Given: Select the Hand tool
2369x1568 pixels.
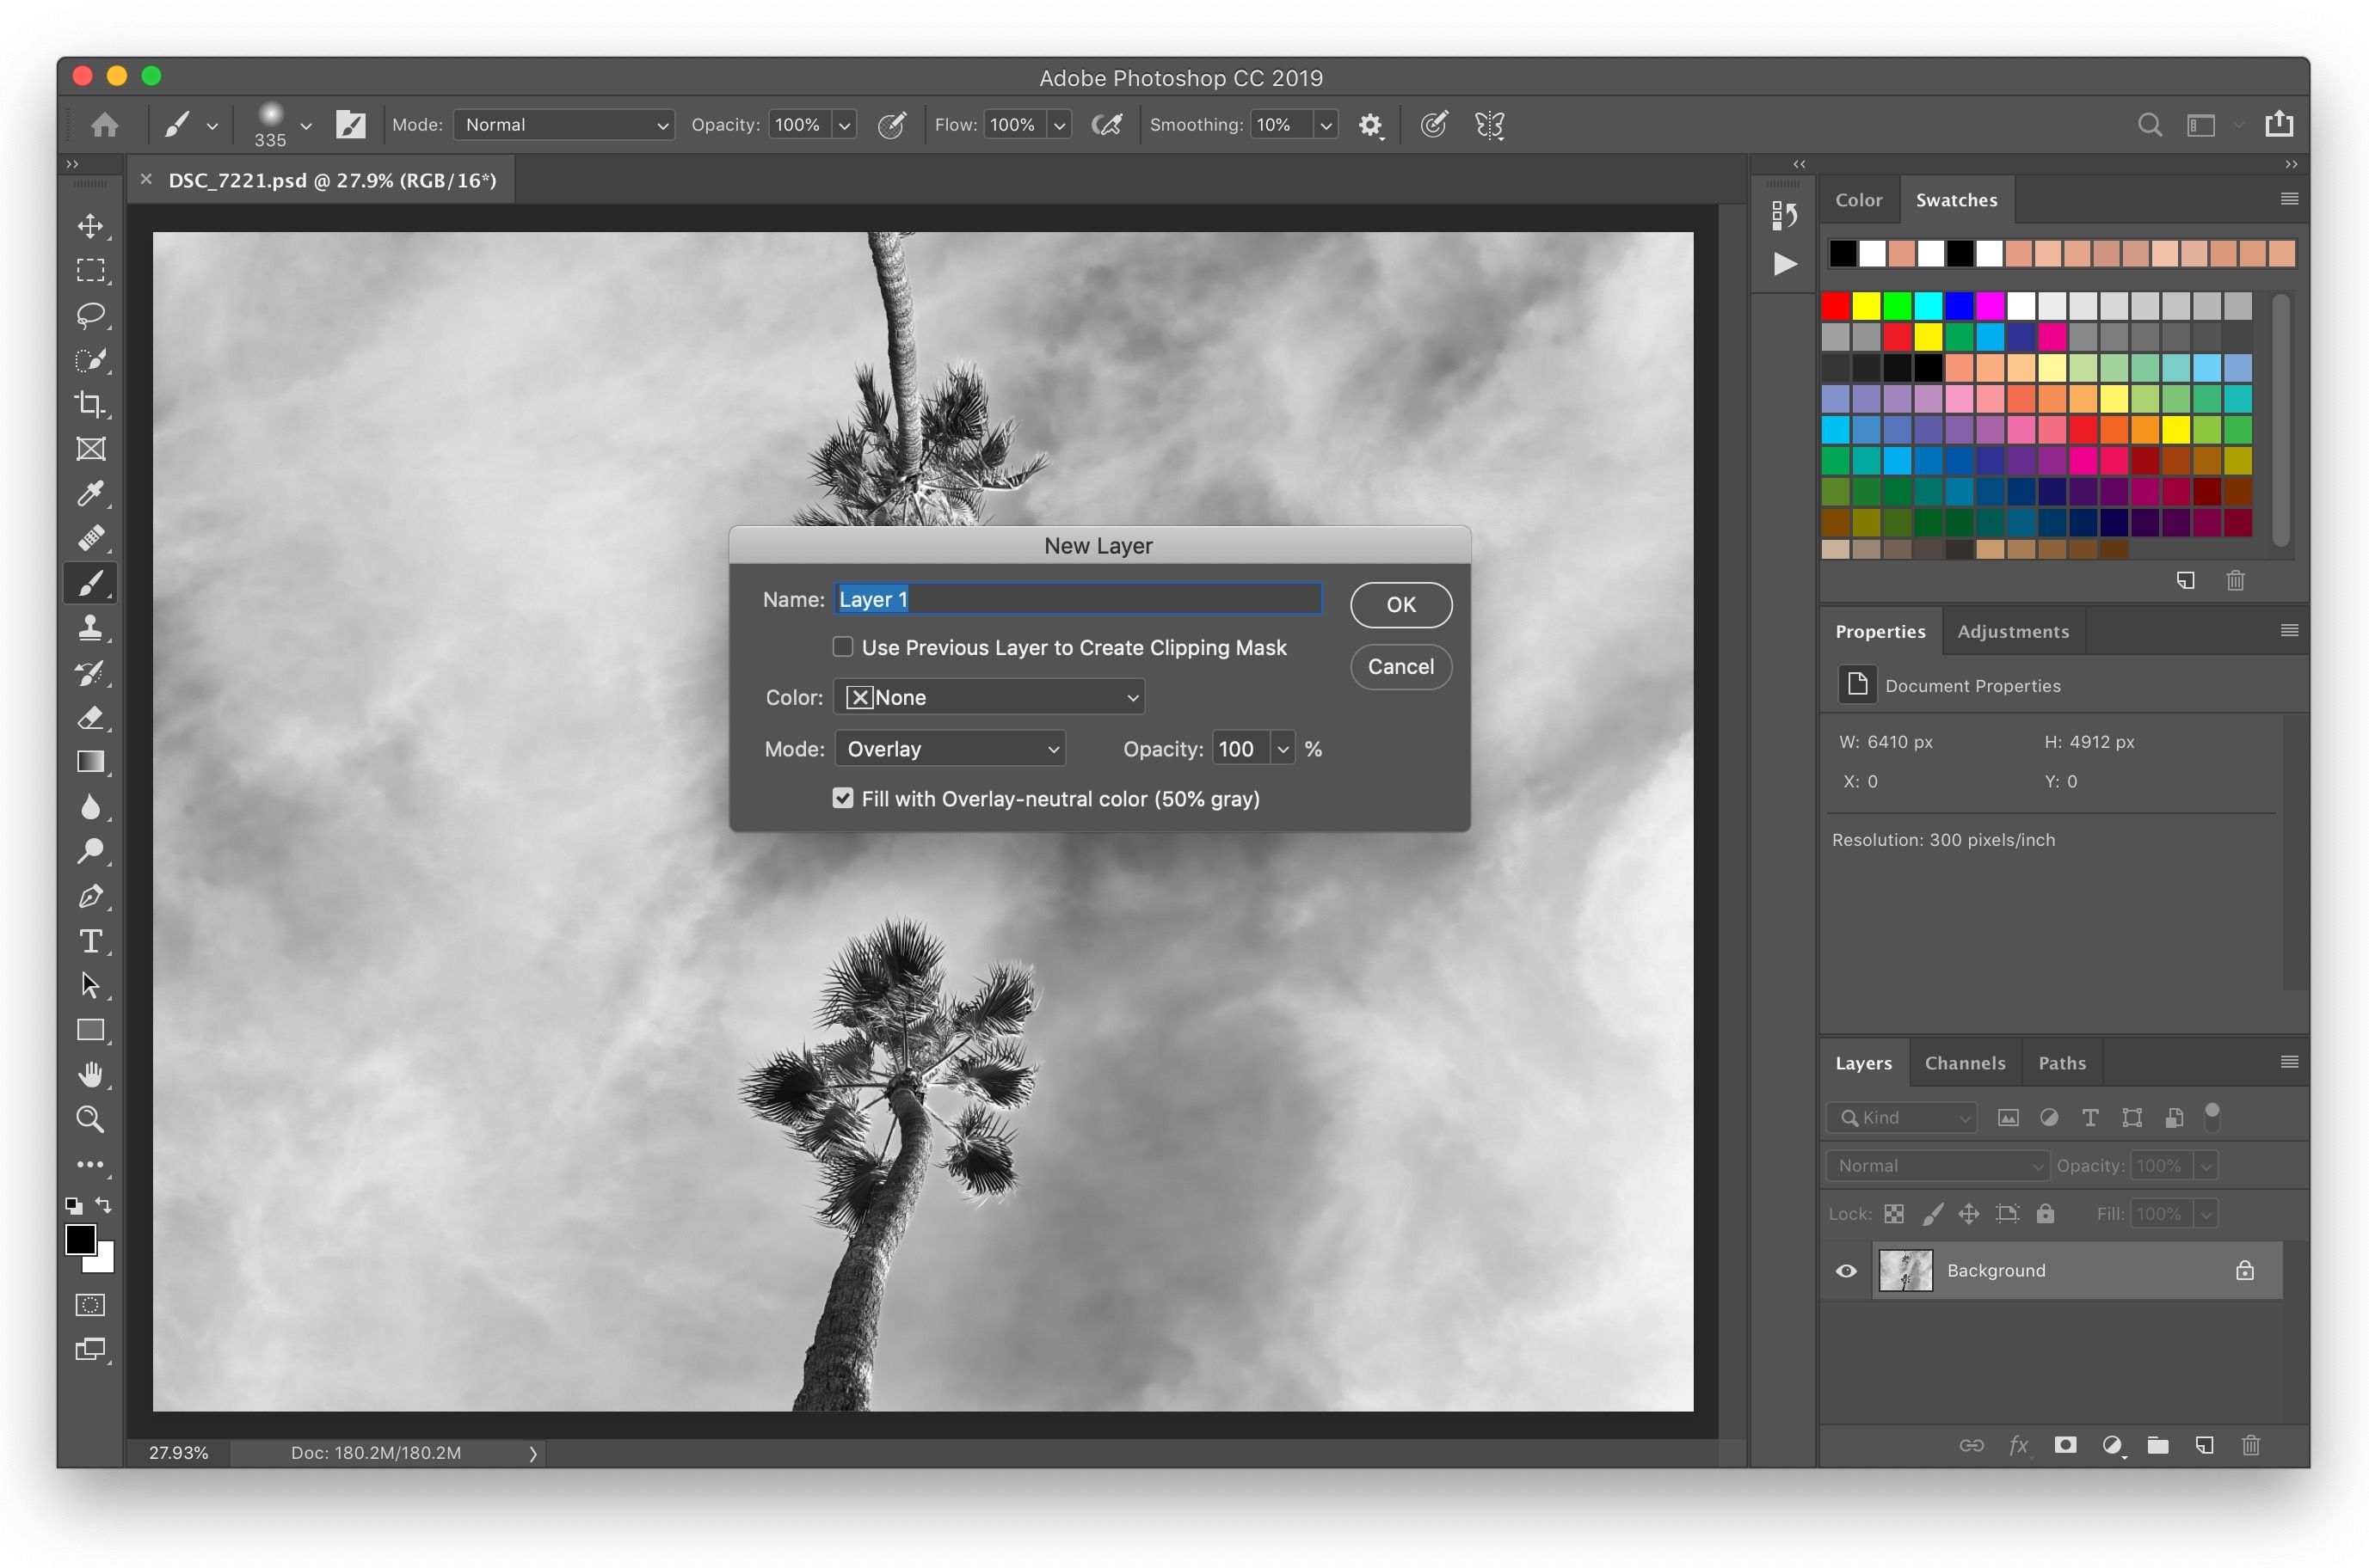Looking at the screenshot, I should [91, 1075].
